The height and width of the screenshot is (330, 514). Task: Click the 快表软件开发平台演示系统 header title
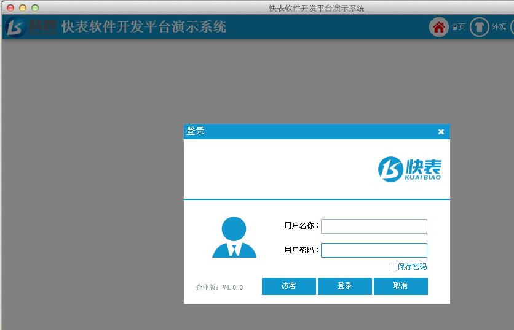coord(144,27)
